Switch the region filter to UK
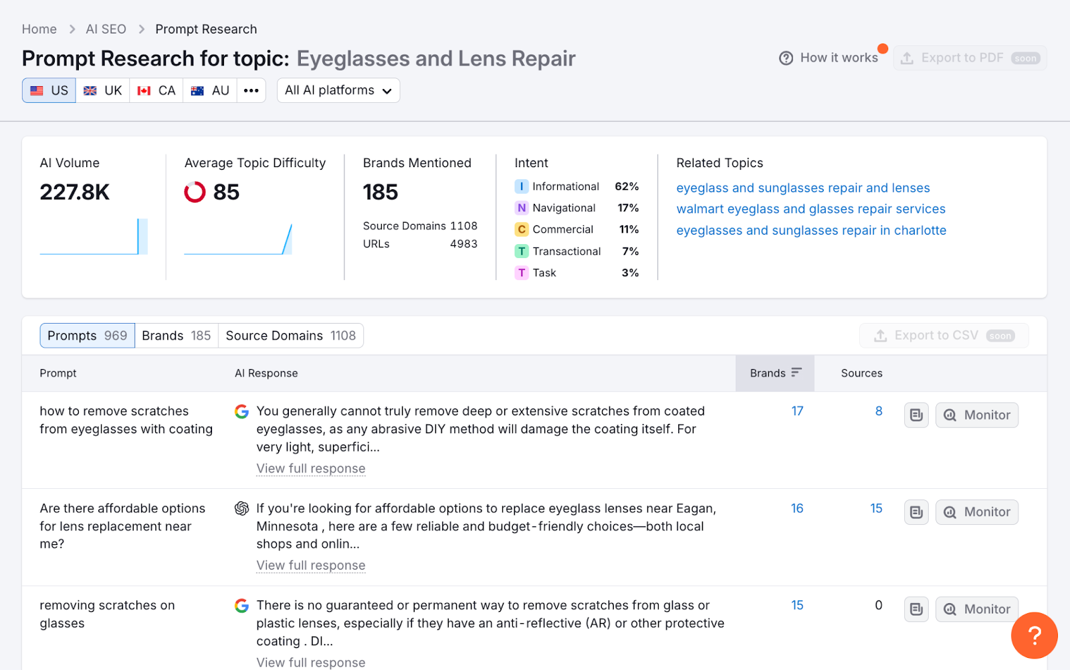This screenshot has width=1070, height=670. [102, 90]
